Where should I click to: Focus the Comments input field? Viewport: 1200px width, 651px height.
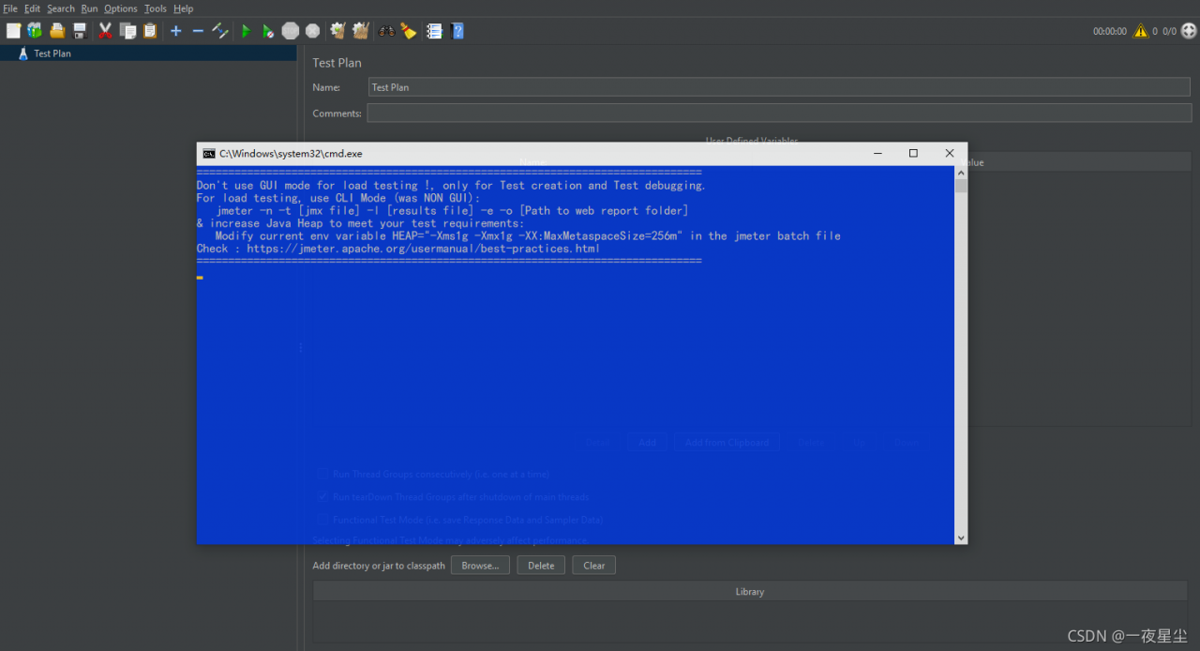[x=779, y=114]
